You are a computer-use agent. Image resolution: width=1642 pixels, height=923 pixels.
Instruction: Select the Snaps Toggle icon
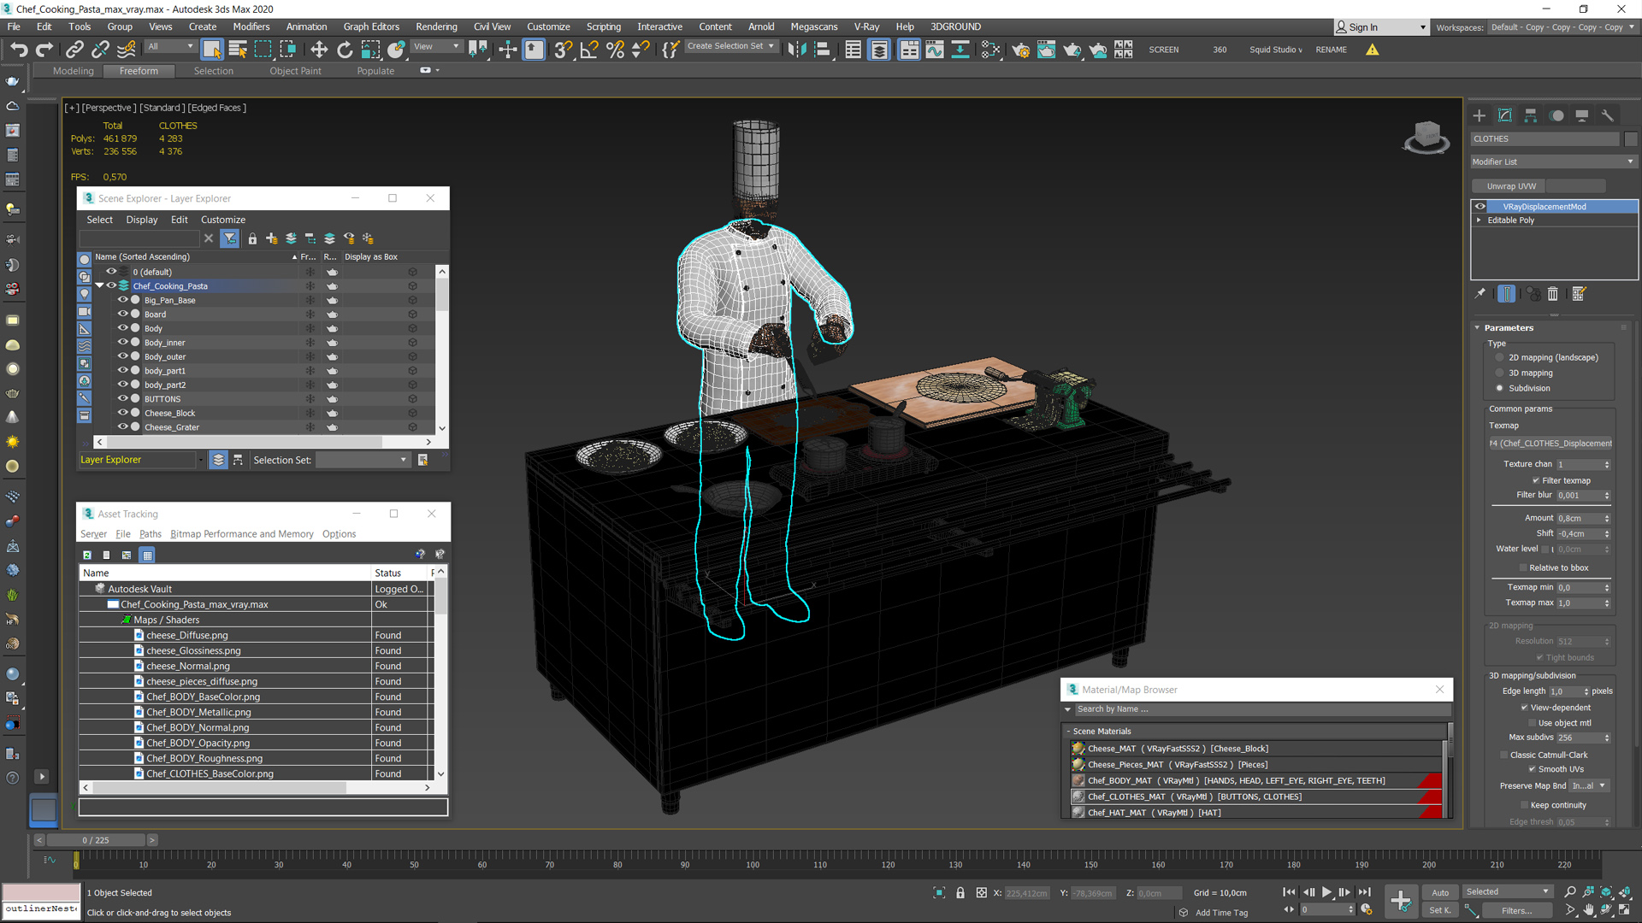tap(567, 49)
